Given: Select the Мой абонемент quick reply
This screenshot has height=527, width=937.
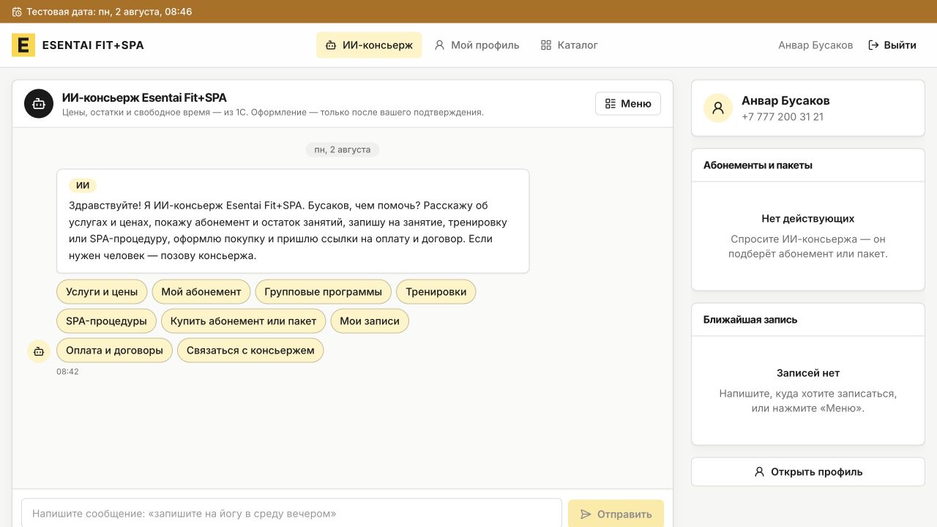Looking at the screenshot, I should pos(201,291).
